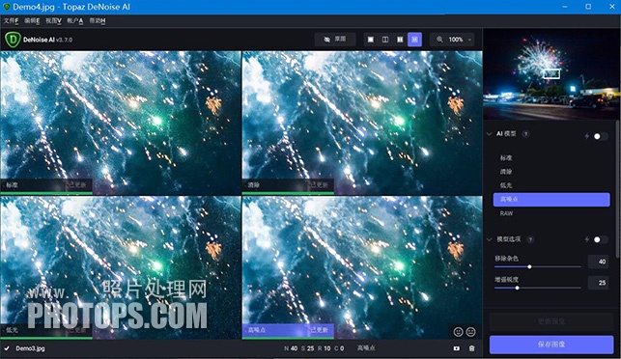Collapse the AI 模型 section

coord(490,134)
